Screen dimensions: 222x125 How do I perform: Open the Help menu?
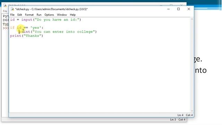click(72, 15)
